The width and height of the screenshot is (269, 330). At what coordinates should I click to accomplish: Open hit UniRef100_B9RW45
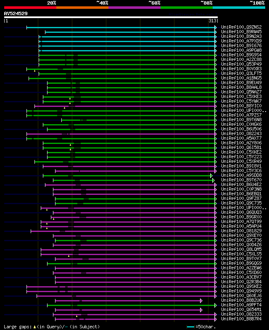241,32
